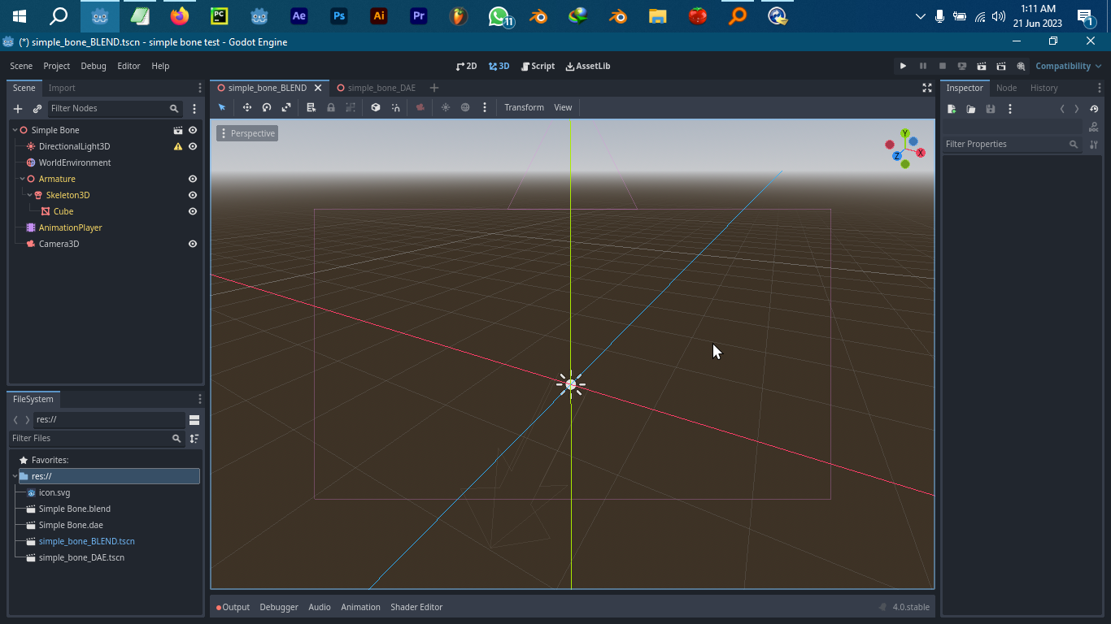Open the Transform menu in the viewport
The width and height of the screenshot is (1111, 624).
pyautogui.click(x=524, y=107)
